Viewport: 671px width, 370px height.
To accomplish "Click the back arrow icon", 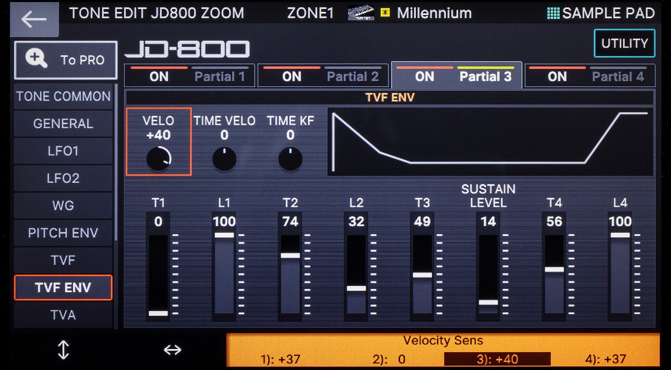I will [34, 19].
